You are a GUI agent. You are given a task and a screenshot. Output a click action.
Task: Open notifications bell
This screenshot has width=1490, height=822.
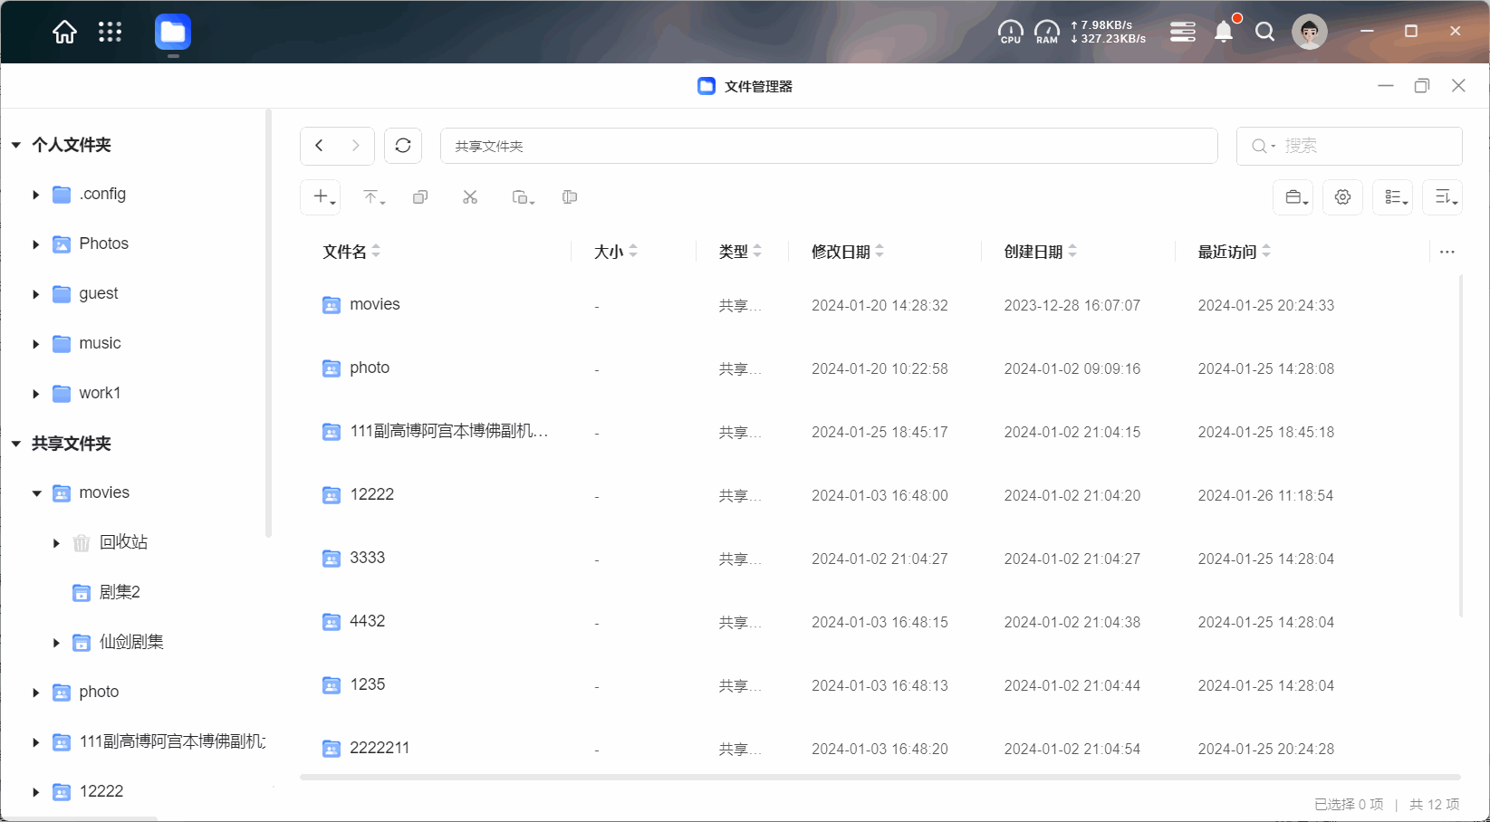tap(1224, 32)
